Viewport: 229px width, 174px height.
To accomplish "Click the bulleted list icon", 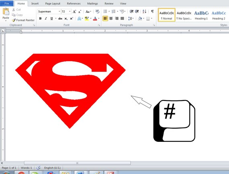I will (x=105, y=11).
